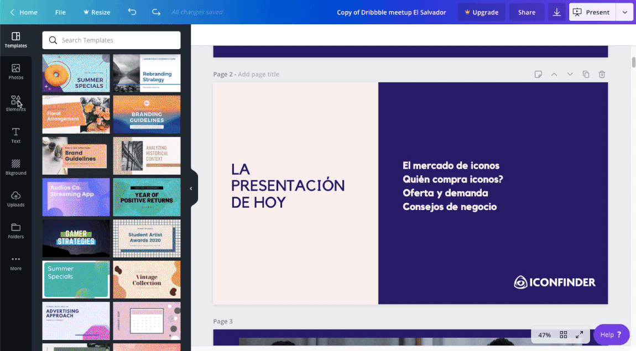This screenshot has height=351, width=636.
Task: Select the Vintage Collection template
Action: coord(147,280)
